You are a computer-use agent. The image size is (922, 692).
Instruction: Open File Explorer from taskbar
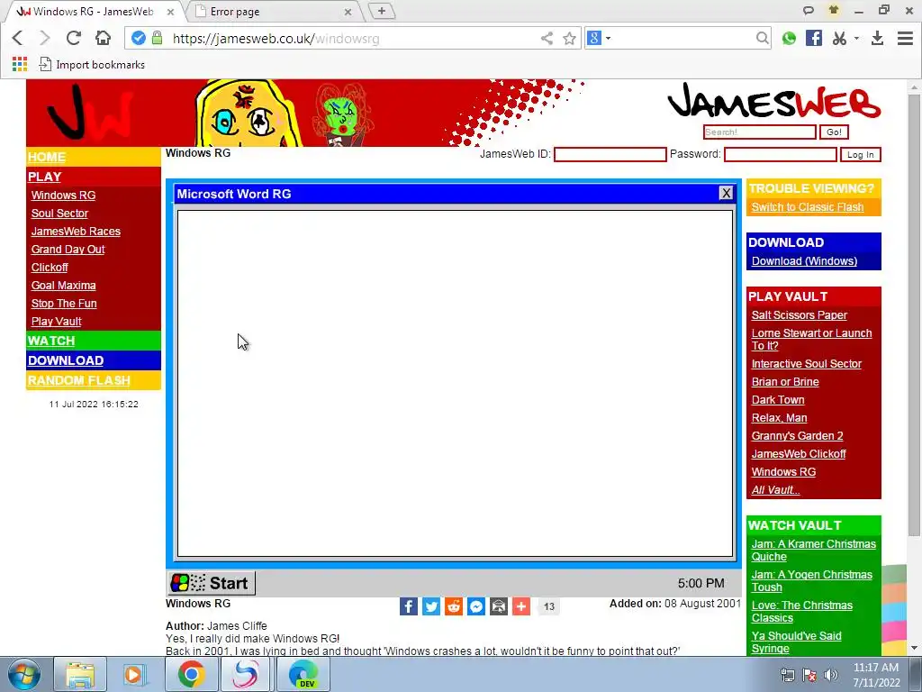(80, 674)
